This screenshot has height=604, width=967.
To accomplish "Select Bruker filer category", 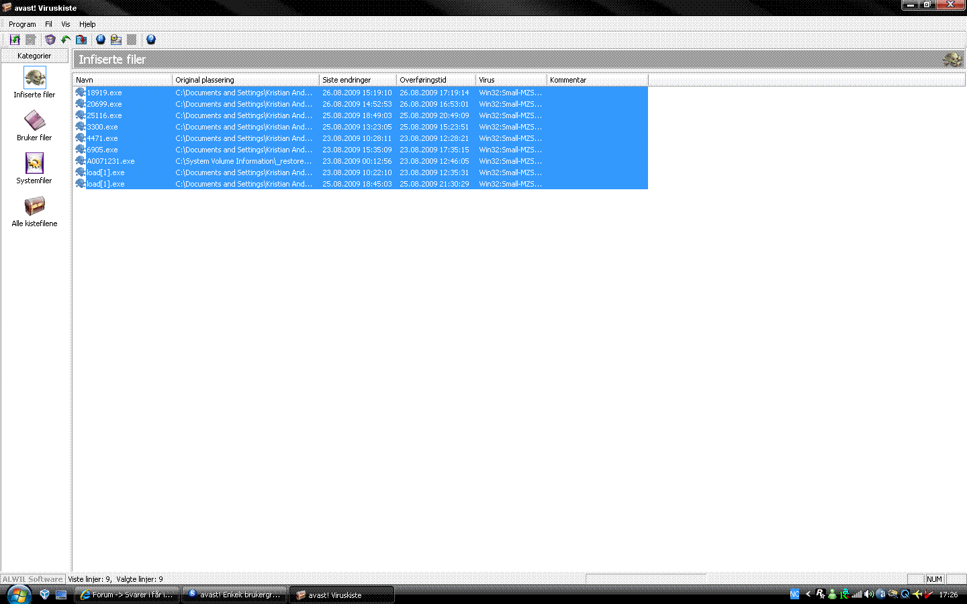I will (34, 125).
